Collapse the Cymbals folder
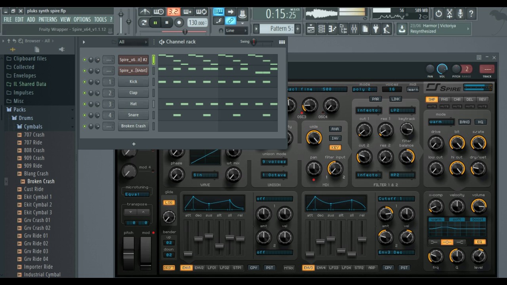This screenshot has height=285, width=507. [x=33, y=127]
